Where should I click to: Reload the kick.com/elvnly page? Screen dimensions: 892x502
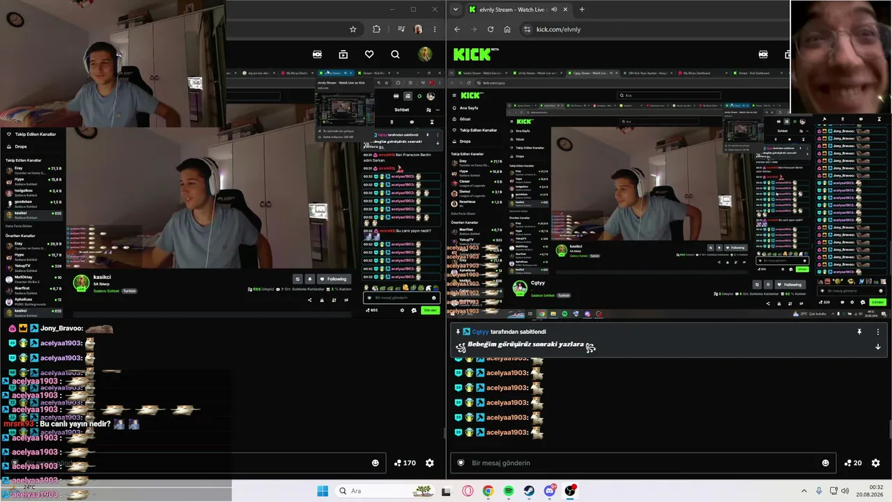point(491,29)
